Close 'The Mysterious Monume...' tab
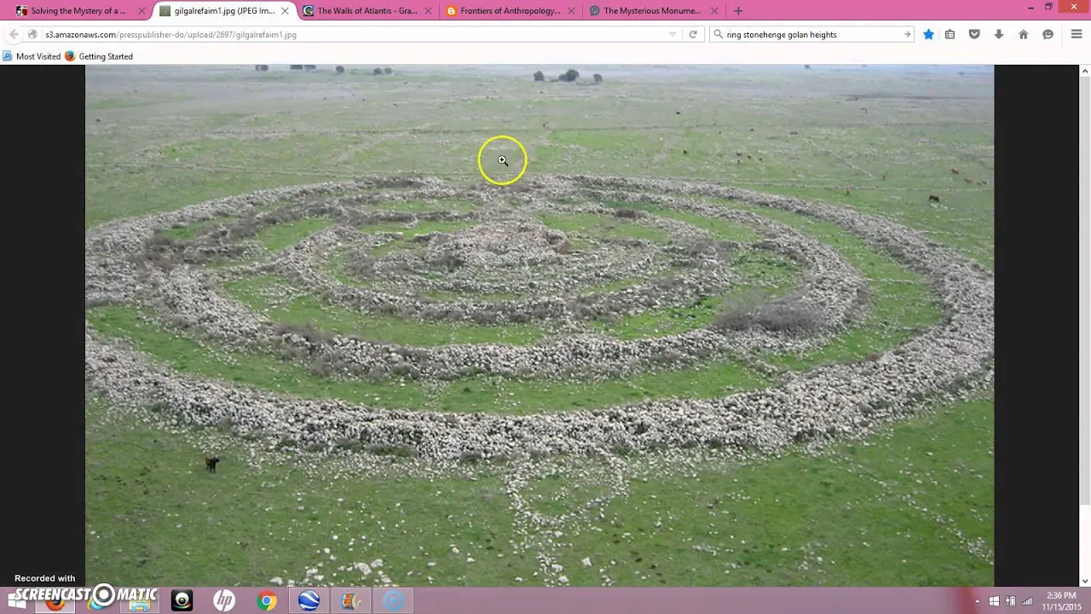1091x614 pixels. click(x=714, y=10)
